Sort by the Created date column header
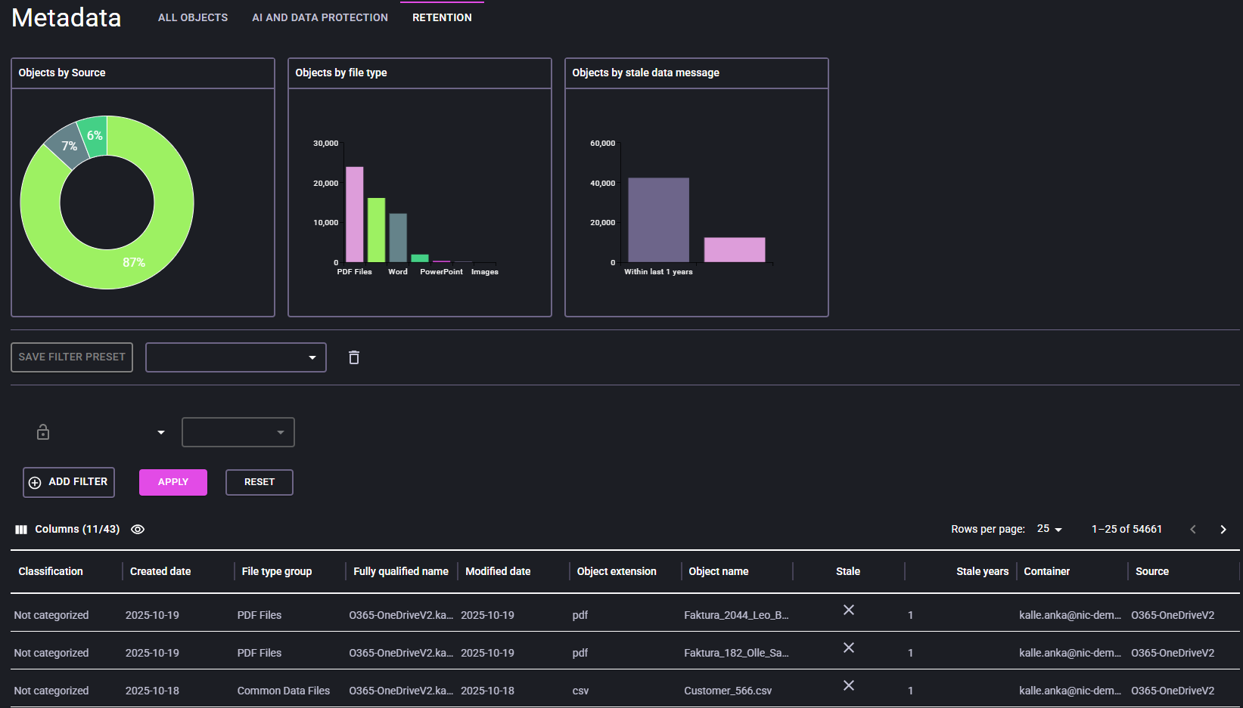Screen dimensions: 1243x708 [160, 571]
